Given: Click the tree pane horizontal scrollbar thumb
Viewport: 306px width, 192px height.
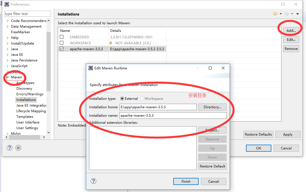Looking at the screenshot, I should (x=25, y=137).
